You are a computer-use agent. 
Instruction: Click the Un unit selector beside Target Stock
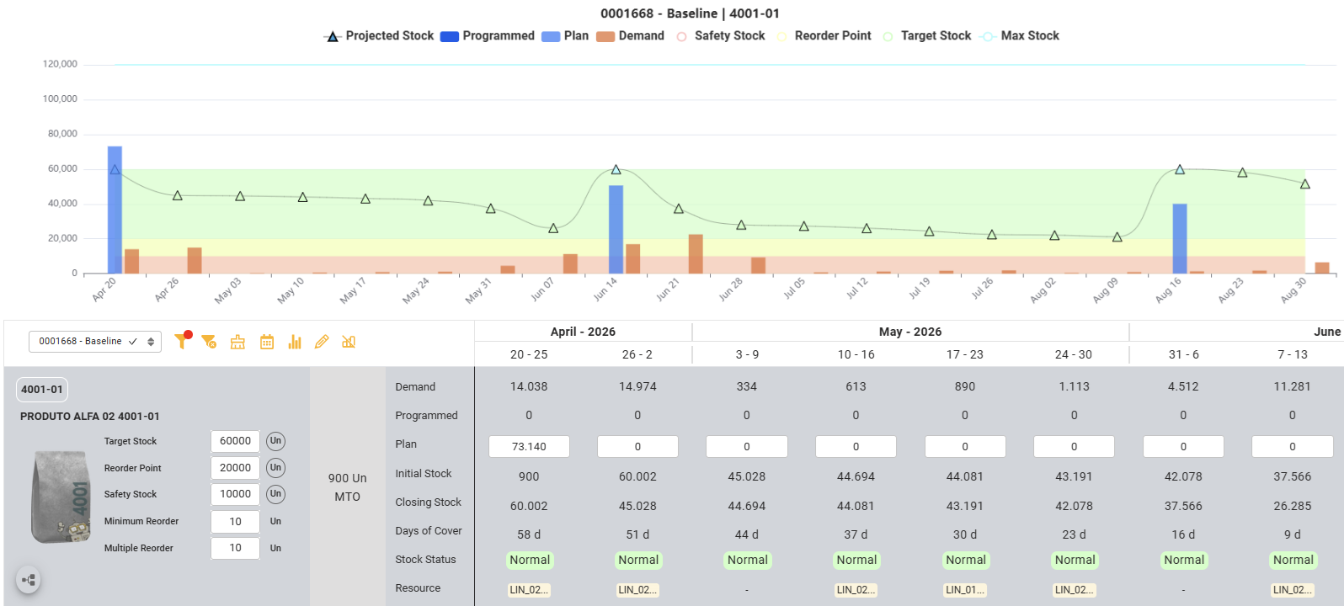click(x=275, y=441)
